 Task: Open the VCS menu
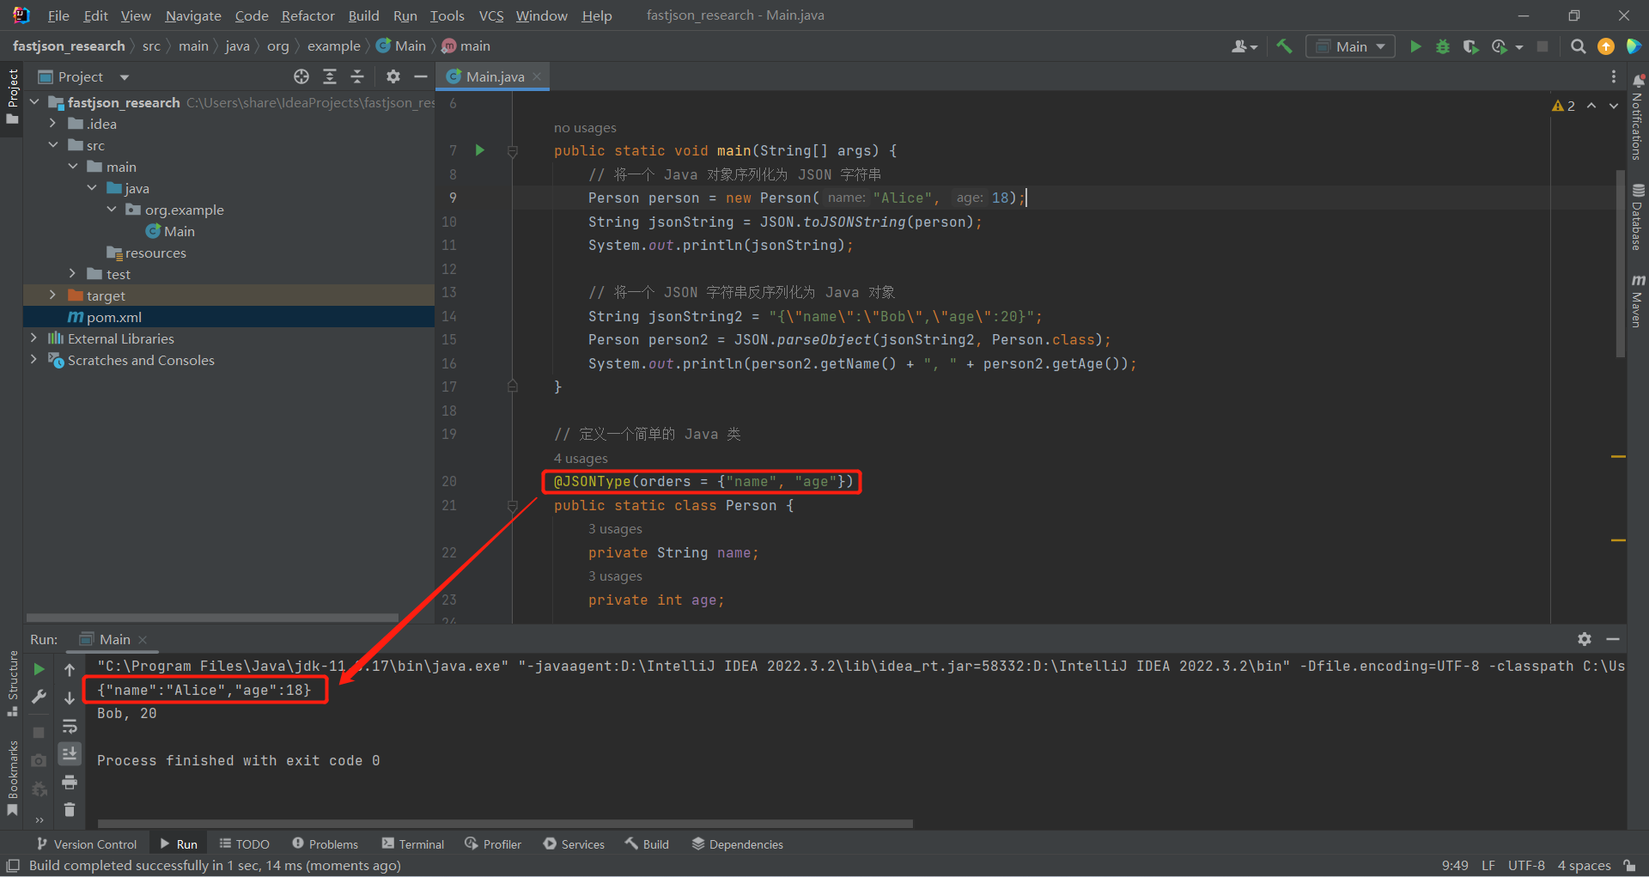[491, 15]
